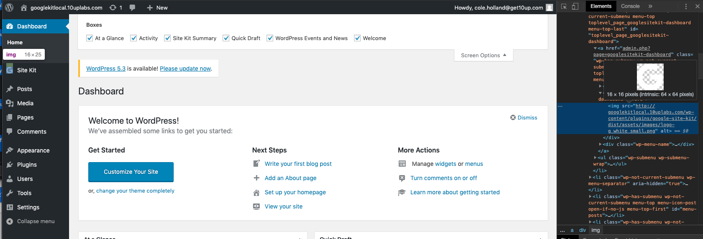Click the user avatar in admin bar
703x239 pixels.
pyautogui.click(x=549, y=8)
